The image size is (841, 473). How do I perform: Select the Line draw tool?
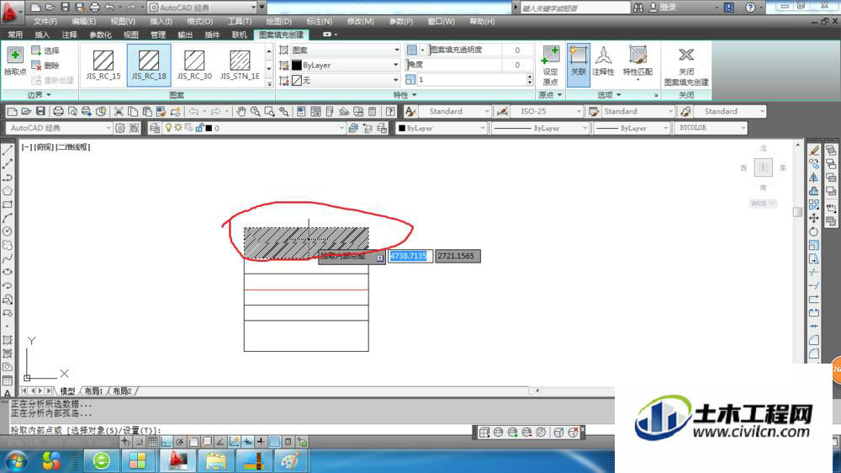(x=8, y=151)
